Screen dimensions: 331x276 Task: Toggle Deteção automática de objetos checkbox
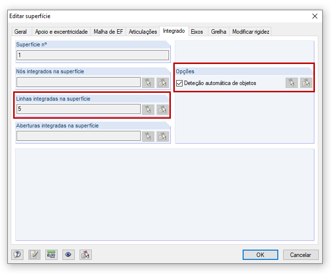point(179,83)
